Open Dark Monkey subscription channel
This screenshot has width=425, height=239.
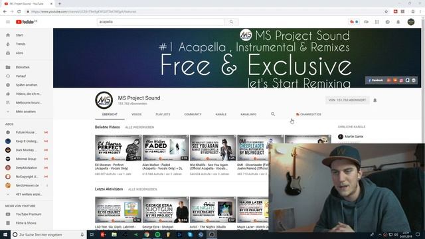(x=27, y=150)
